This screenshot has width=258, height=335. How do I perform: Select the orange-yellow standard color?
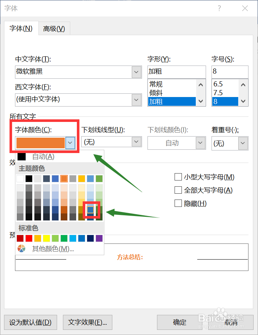(38, 238)
